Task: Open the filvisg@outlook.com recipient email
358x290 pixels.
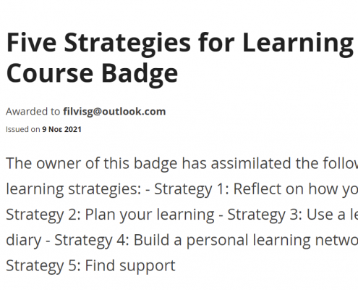Action: pyautogui.click(x=114, y=112)
